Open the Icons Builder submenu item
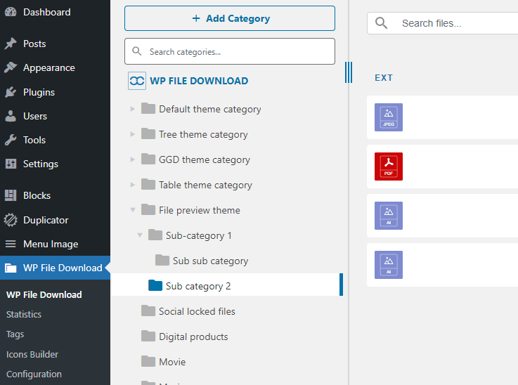This screenshot has height=385, width=518. (x=32, y=354)
